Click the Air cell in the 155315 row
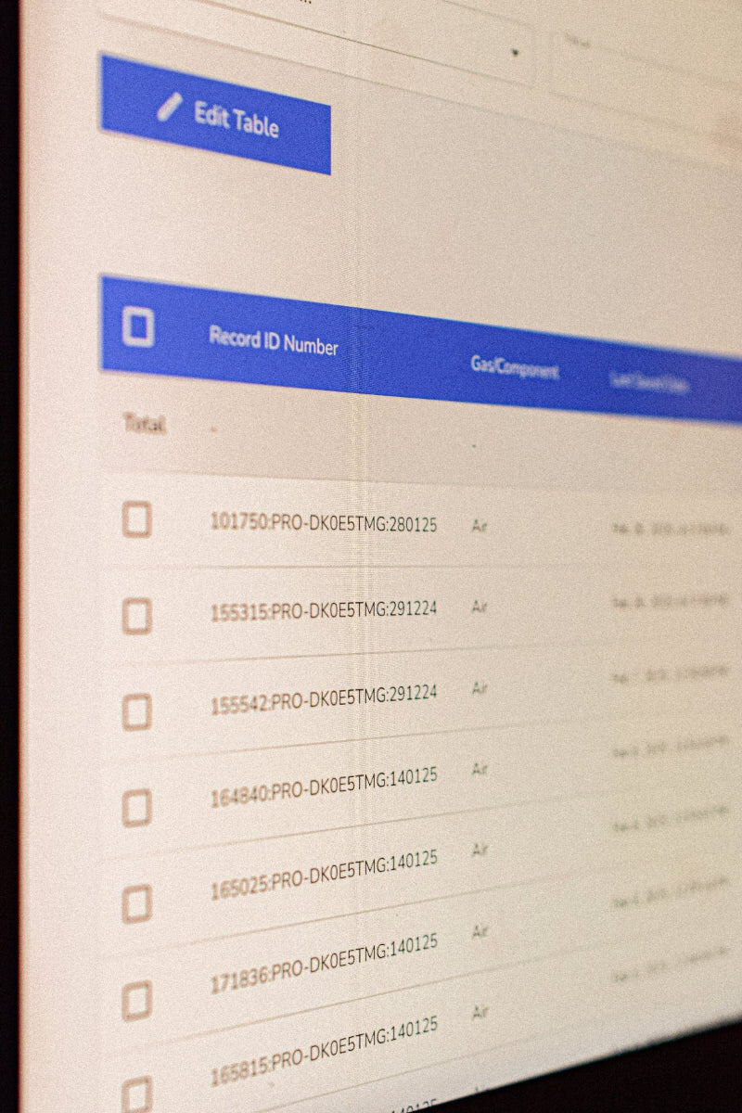The width and height of the screenshot is (742, 1113). click(479, 608)
